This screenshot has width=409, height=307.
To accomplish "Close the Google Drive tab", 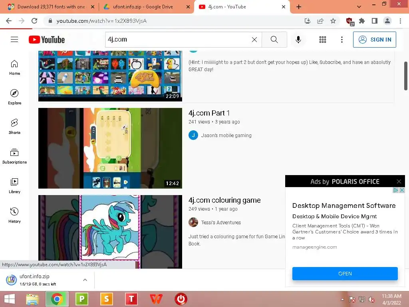I will point(188,7).
